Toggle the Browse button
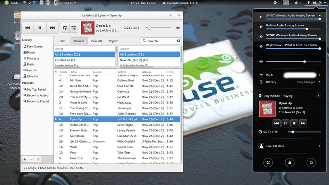 (79, 41)
